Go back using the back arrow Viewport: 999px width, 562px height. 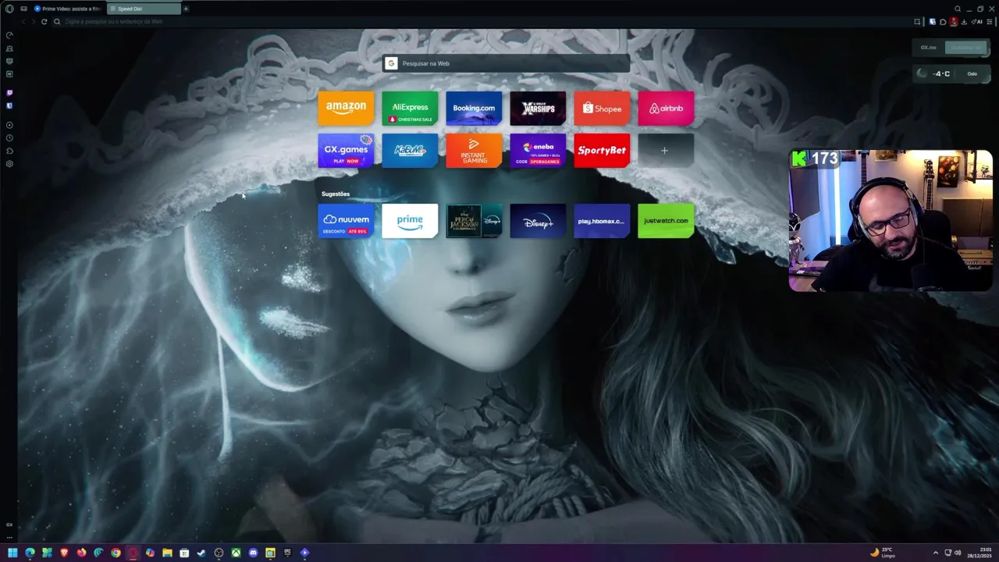(x=23, y=22)
